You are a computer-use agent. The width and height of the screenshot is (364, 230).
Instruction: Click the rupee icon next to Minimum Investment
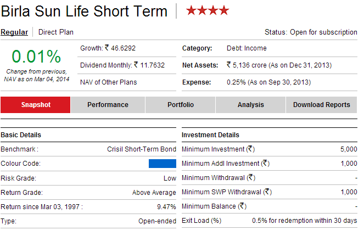click(x=250, y=149)
